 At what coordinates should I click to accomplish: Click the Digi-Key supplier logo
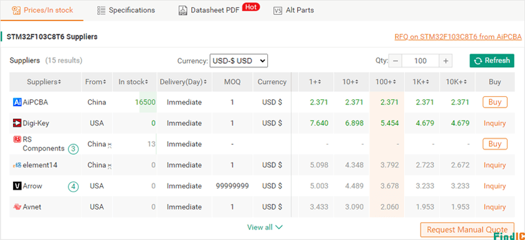(x=17, y=123)
